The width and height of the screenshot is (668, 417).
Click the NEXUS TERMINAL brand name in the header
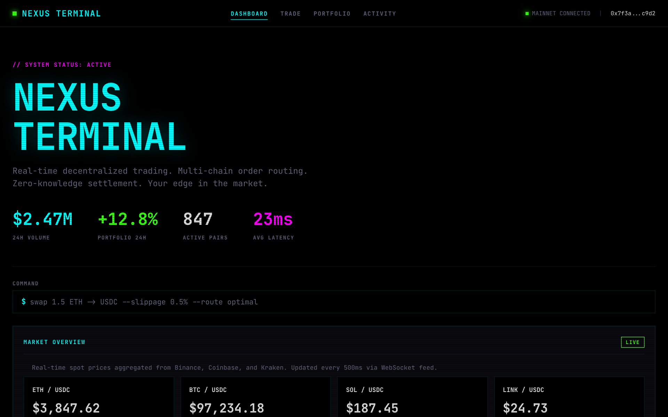(61, 14)
